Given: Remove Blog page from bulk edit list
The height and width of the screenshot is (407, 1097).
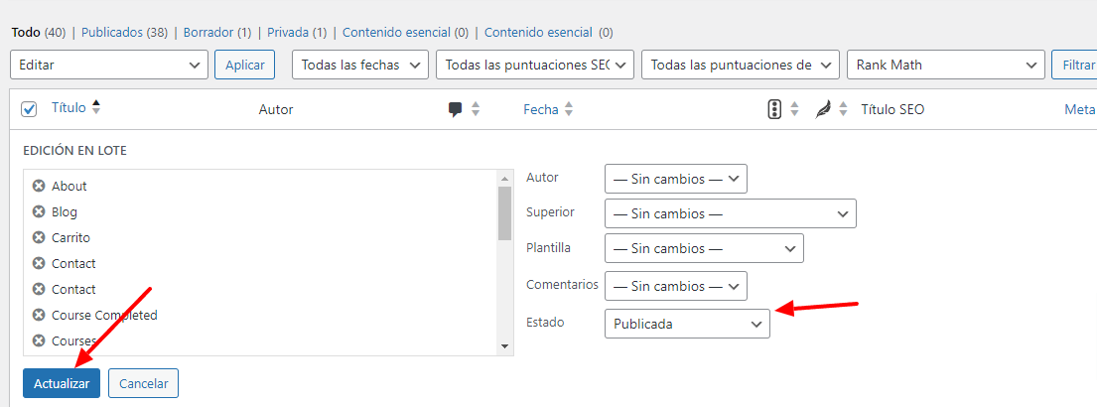Looking at the screenshot, I should [x=39, y=211].
